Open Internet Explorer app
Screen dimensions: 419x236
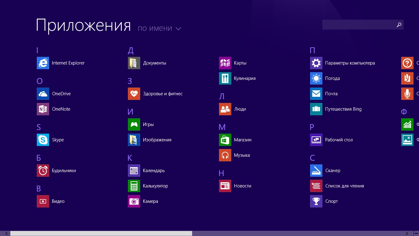tap(61, 63)
